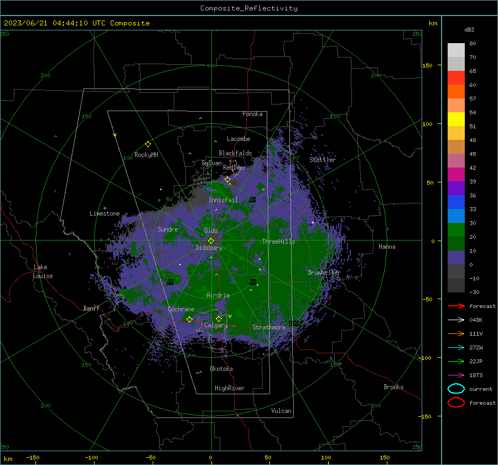Click the km label at bottom-left corner
Viewport: 498px width, 465px height.
point(8,459)
